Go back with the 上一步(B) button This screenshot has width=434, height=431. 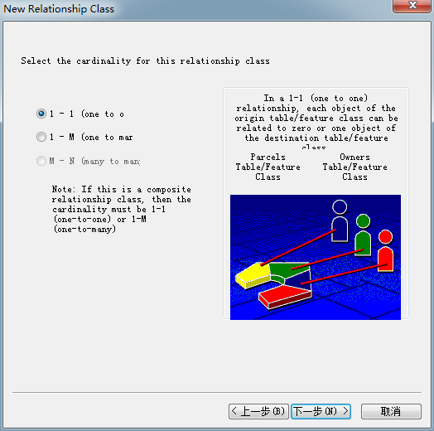pos(258,411)
